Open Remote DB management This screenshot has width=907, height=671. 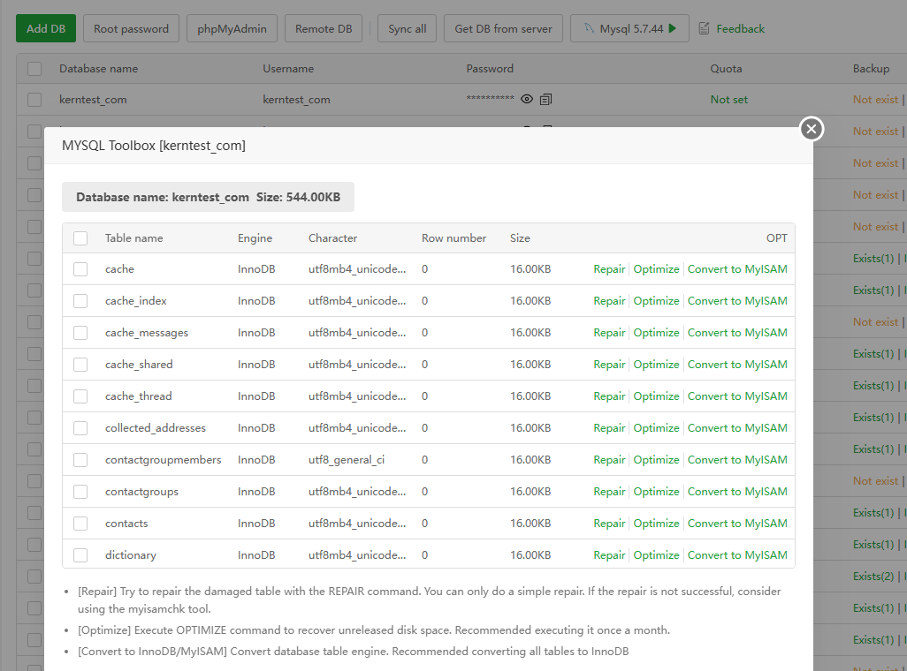[x=324, y=28]
